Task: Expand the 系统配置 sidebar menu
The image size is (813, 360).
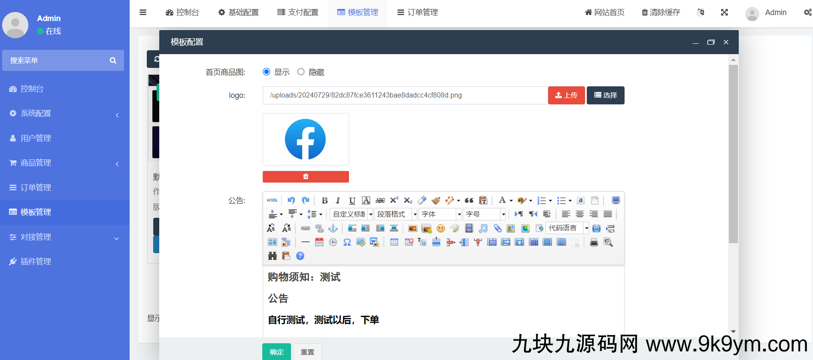Action: pyautogui.click(x=64, y=113)
